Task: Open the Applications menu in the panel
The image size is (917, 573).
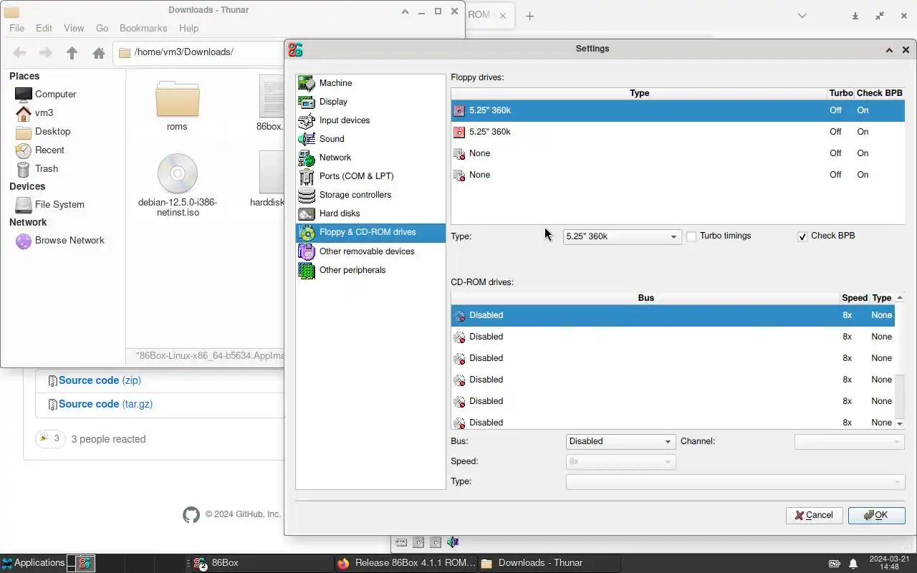Action: point(33,563)
